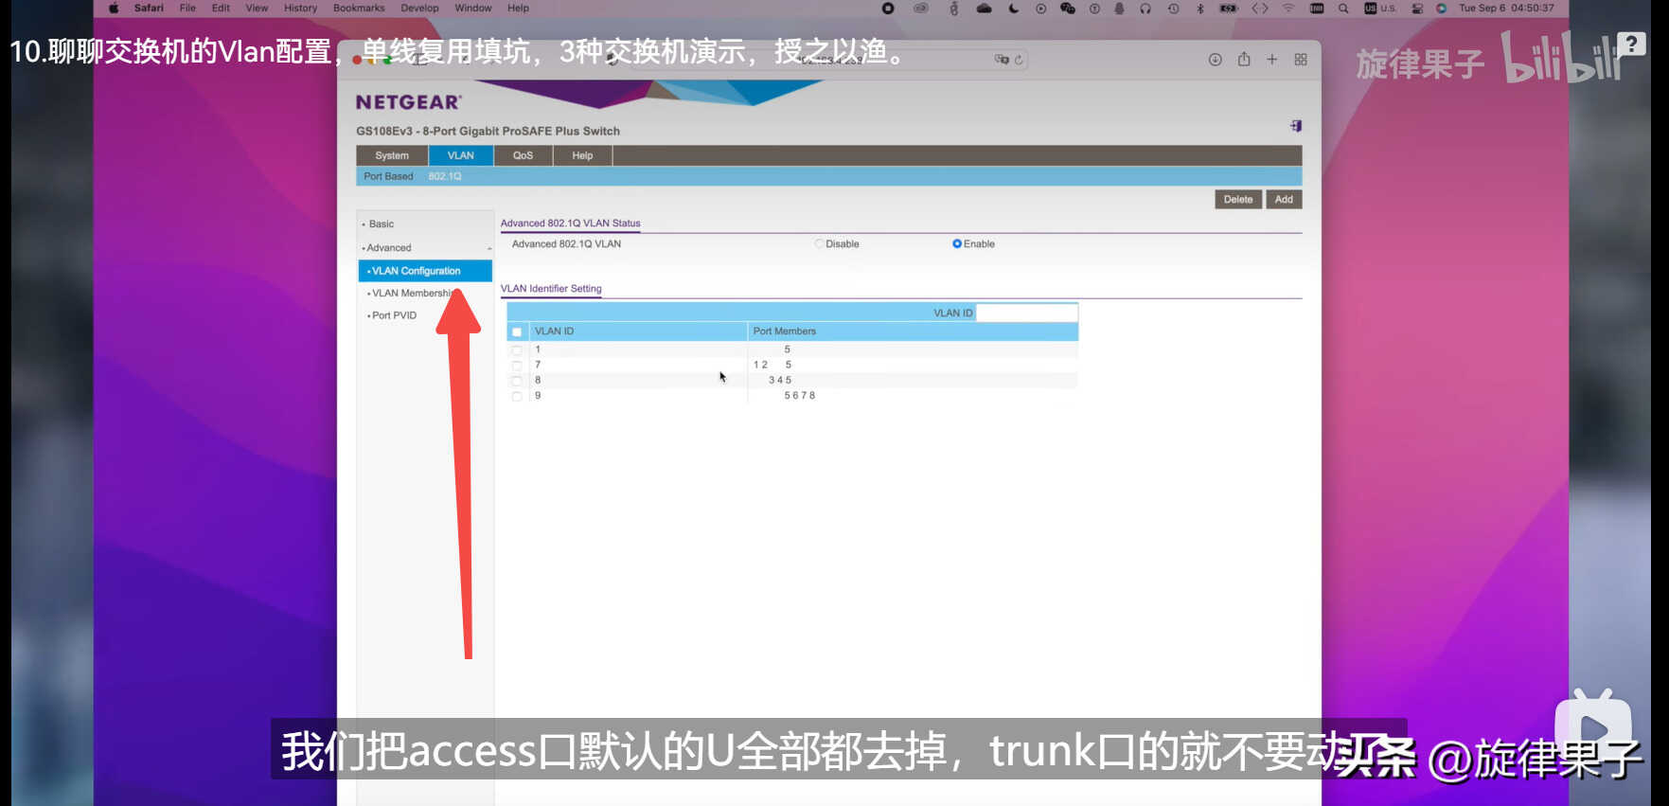Select the Enable radio button

(957, 244)
